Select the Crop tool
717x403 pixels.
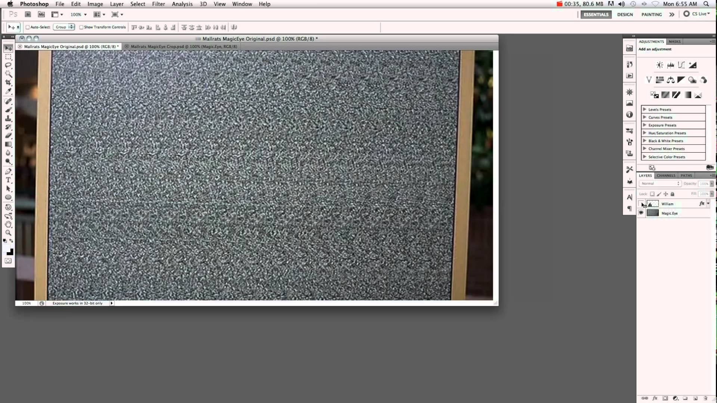pos(8,82)
